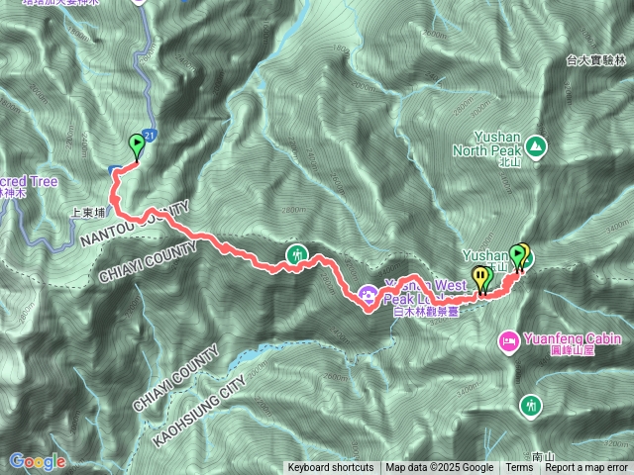Click Map data ©2025 Google text
Viewport: 634px width, 475px height.
tap(439, 468)
